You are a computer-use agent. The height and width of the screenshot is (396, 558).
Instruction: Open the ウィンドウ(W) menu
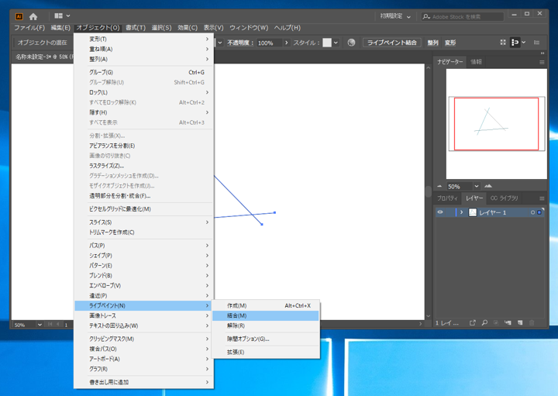(x=249, y=27)
